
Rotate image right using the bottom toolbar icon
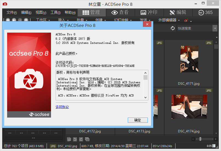click(x=81, y=139)
